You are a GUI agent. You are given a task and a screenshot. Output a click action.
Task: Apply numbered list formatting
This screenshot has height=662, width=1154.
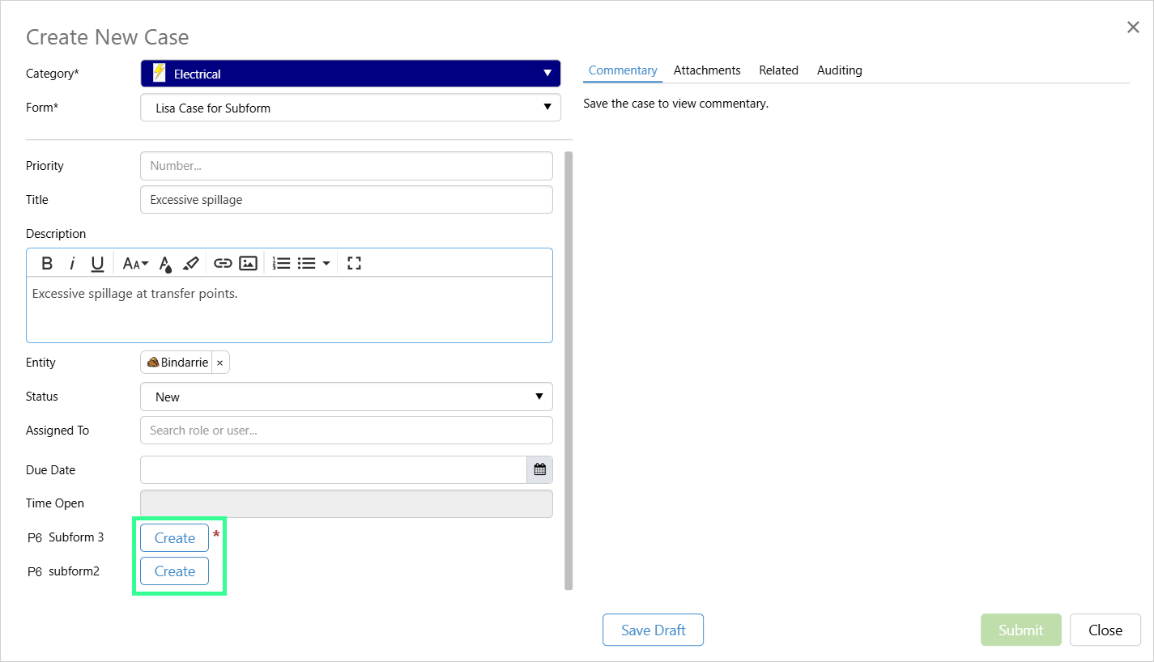tap(281, 263)
